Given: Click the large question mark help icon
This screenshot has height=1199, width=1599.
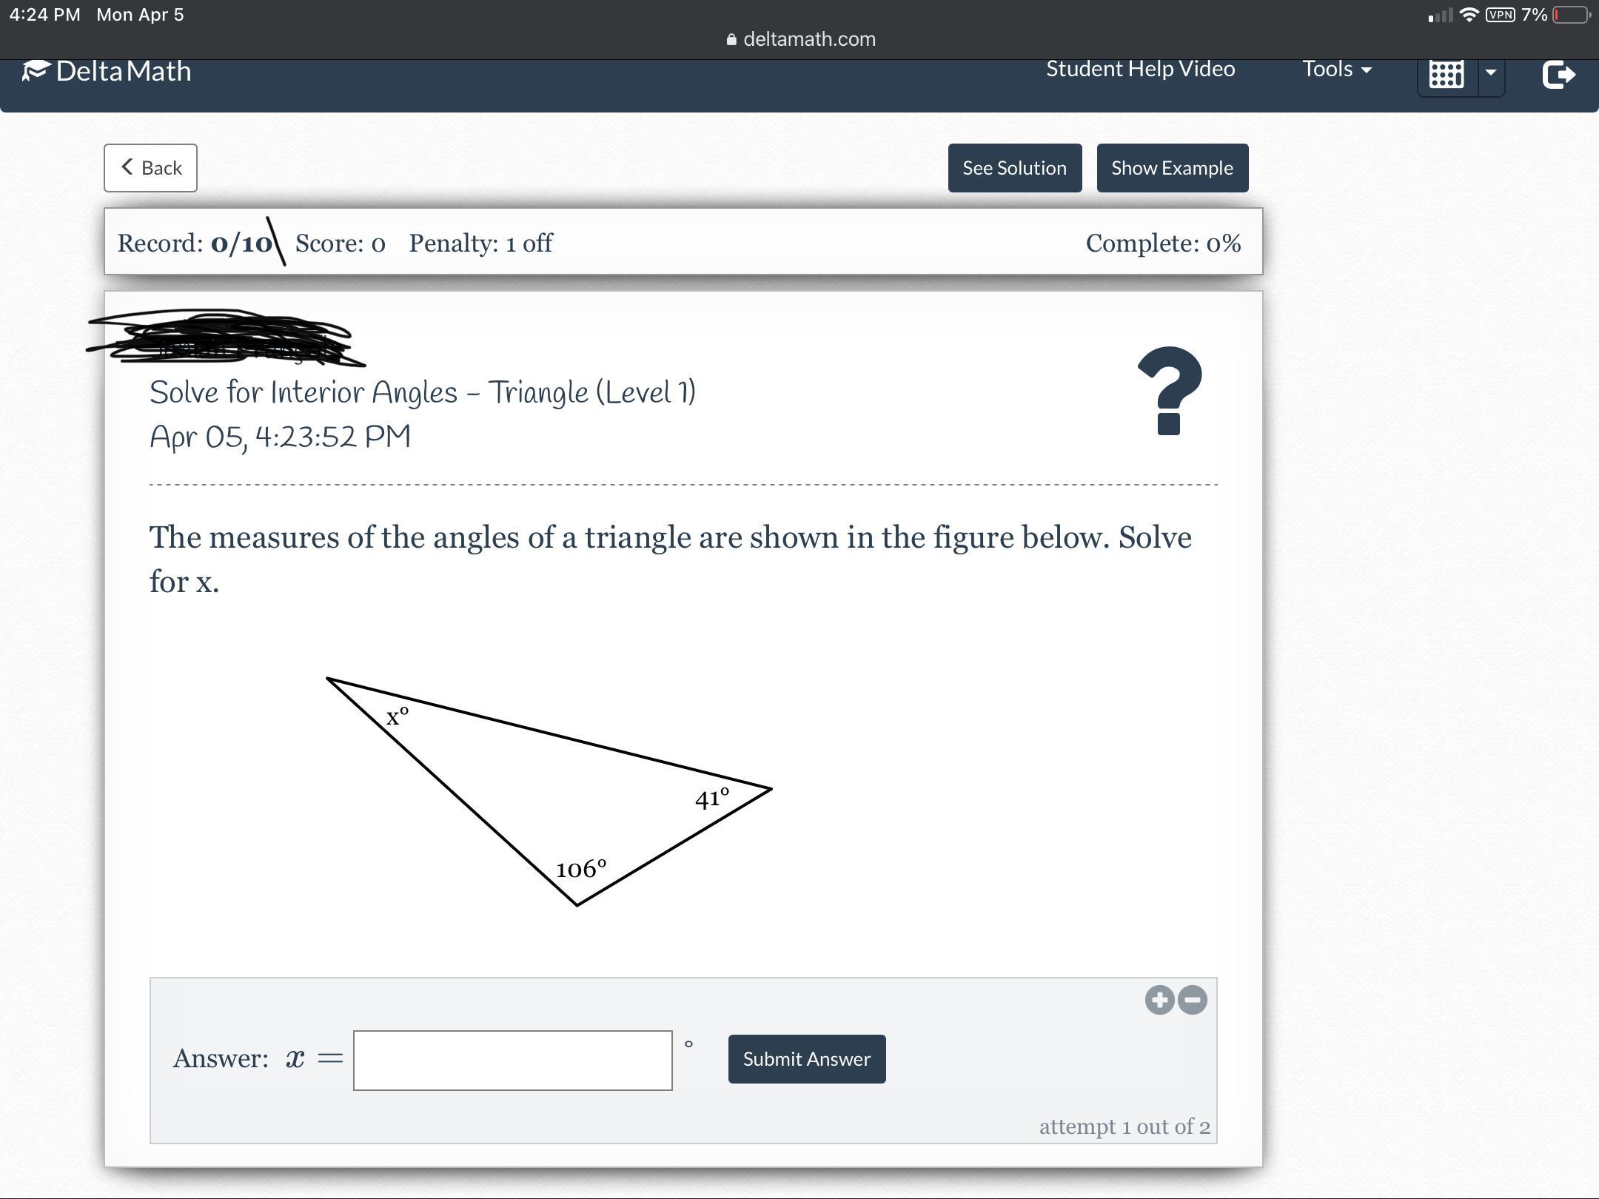Looking at the screenshot, I should click(x=1169, y=391).
